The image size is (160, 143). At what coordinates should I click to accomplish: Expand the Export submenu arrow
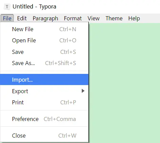83,91
